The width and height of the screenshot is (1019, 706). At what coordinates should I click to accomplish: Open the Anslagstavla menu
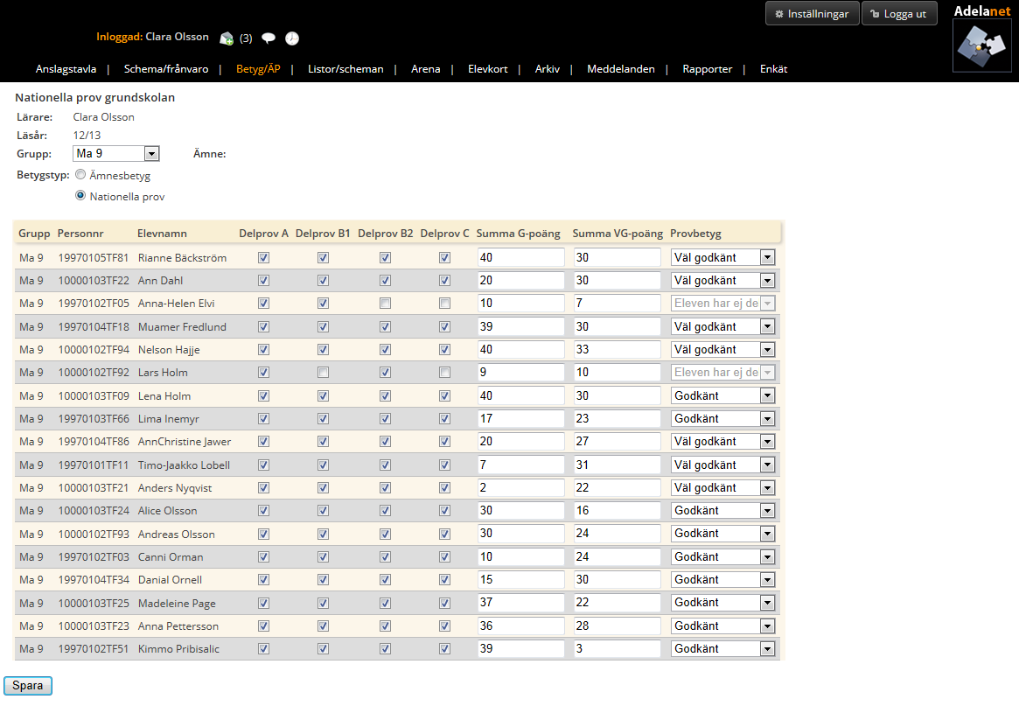click(x=66, y=69)
